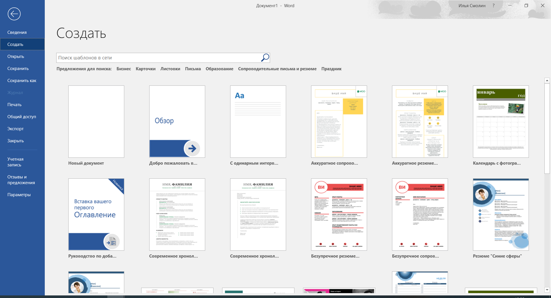Click the Праздник suggested search link
Screen dimensions: 551x298
(331, 69)
